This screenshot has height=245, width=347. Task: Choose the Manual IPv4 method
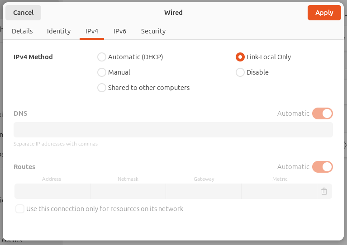pos(102,72)
